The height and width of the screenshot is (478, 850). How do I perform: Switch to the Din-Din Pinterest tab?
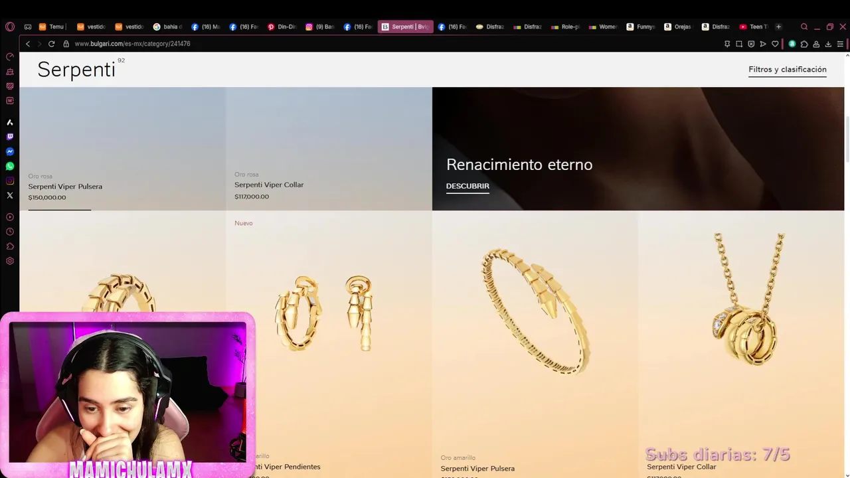[282, 27]
